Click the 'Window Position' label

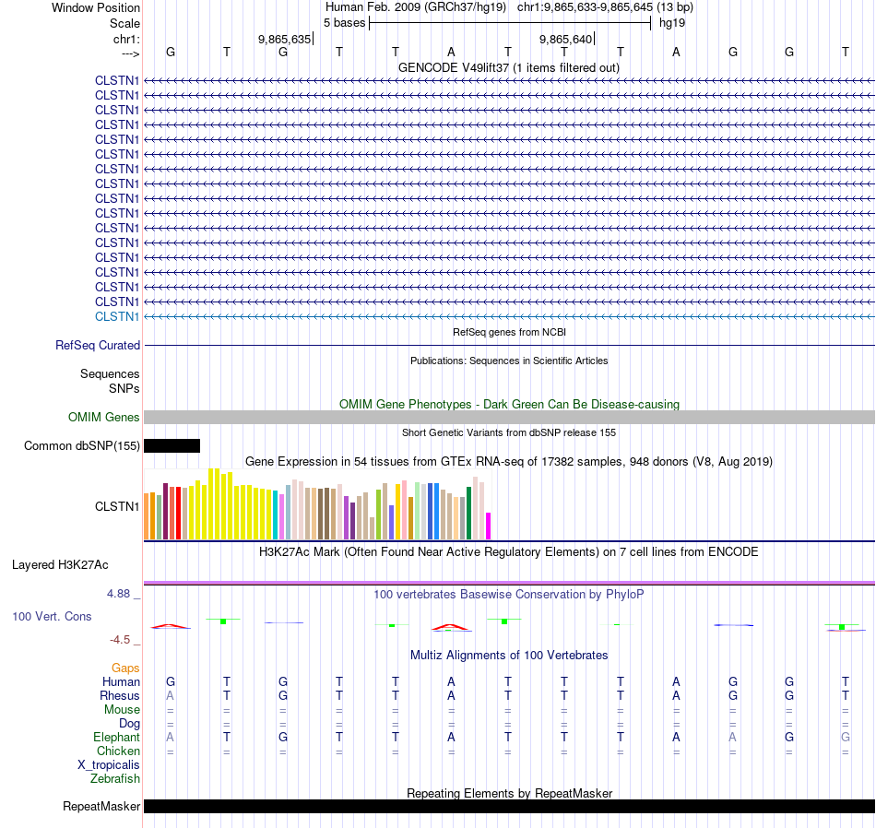96,7
